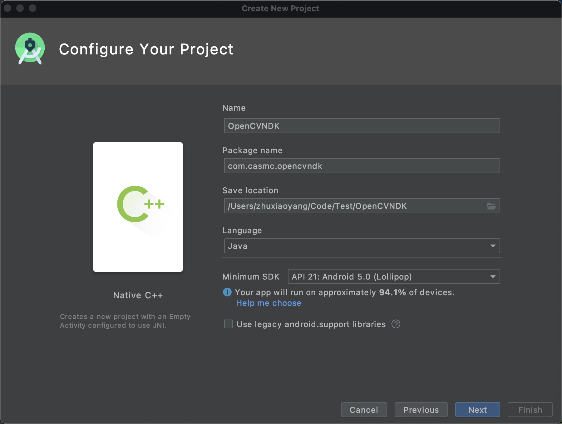The height and width of the screenshot is (424, 562).
Task: Click the info icon next to device percentage
Action: click(x=227, y=292)
